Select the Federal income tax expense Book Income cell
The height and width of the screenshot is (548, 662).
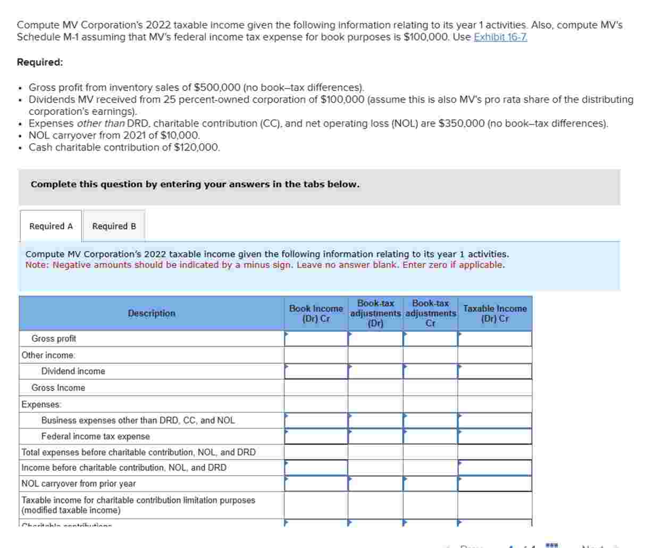pos(315,436)
